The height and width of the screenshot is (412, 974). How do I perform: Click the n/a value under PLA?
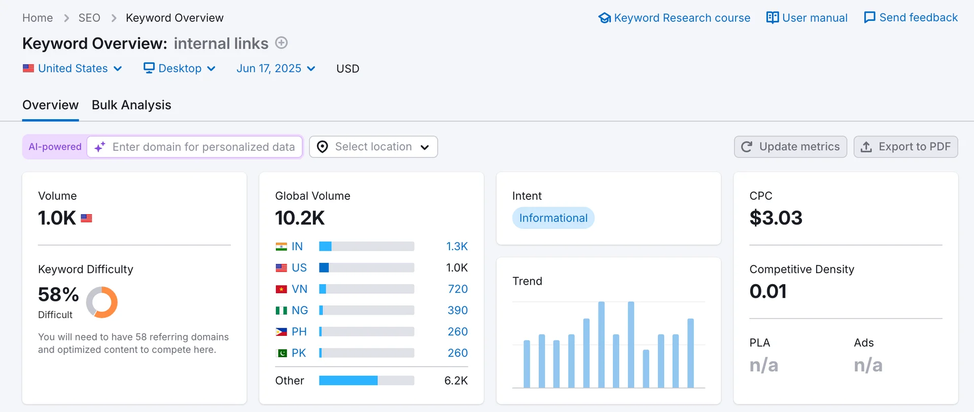(x=764, y=365)
